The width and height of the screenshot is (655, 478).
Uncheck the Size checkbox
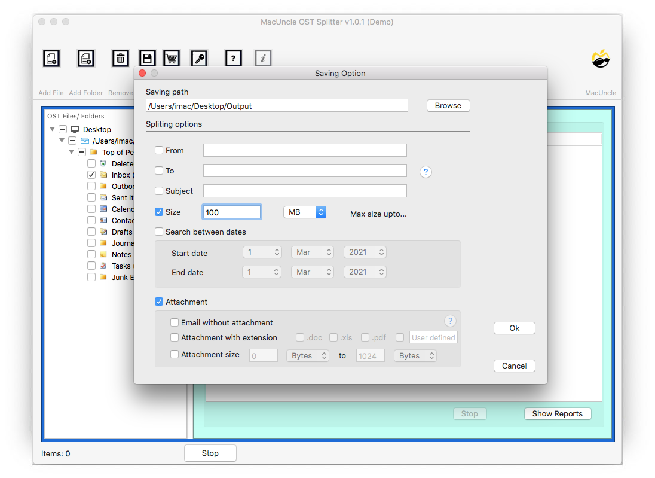click(159, 212)
